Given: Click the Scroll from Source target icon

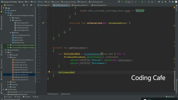Looking at the screenshot, I should point(24,5).
